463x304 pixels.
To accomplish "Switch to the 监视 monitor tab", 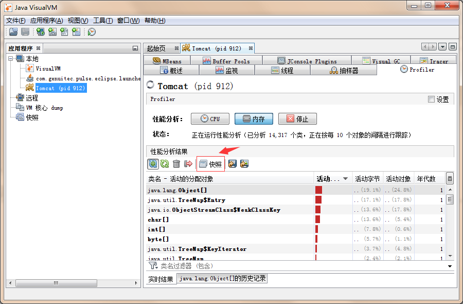I will [x=227, y=70].
